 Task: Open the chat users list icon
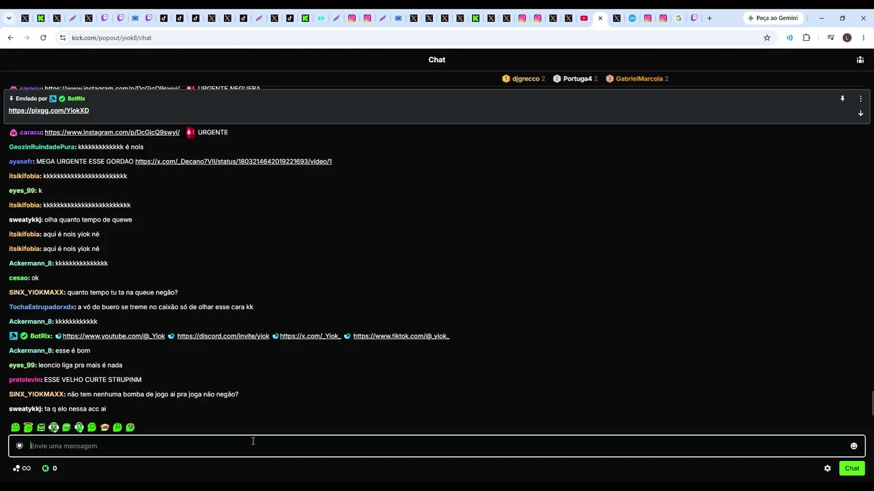point(860,60)
